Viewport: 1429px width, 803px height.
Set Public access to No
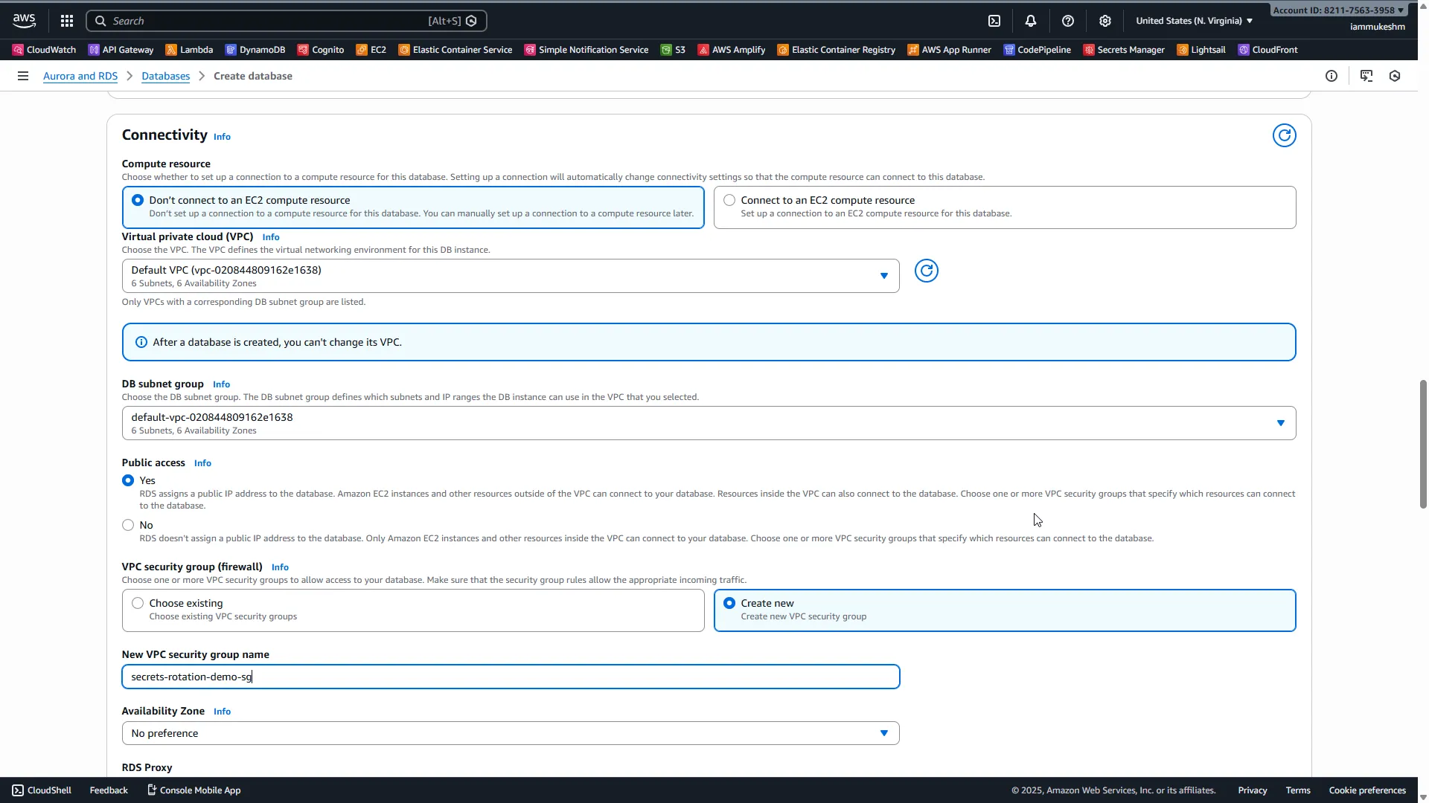[x=128, y=525]
